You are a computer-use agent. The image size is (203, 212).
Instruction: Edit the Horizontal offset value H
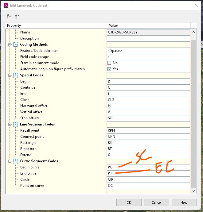[148, 106]
